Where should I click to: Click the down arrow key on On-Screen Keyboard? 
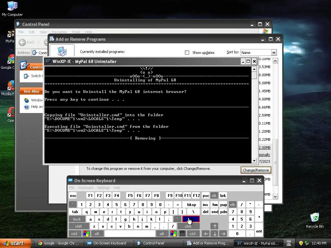215,234
